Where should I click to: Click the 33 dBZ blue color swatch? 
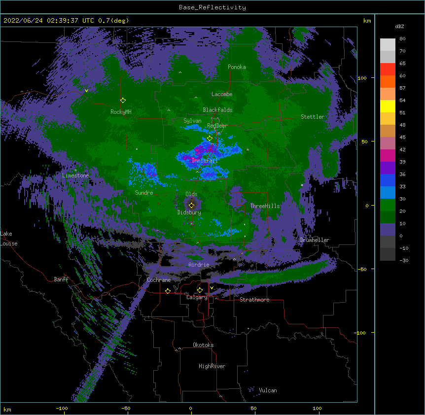click(x=388, y=180)
